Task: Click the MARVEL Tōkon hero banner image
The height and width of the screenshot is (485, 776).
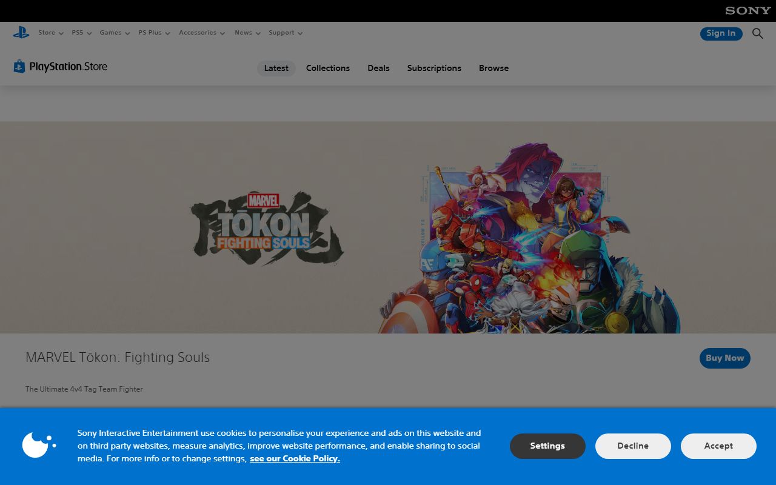Action: pyautogui.click(x=388, y=227)
